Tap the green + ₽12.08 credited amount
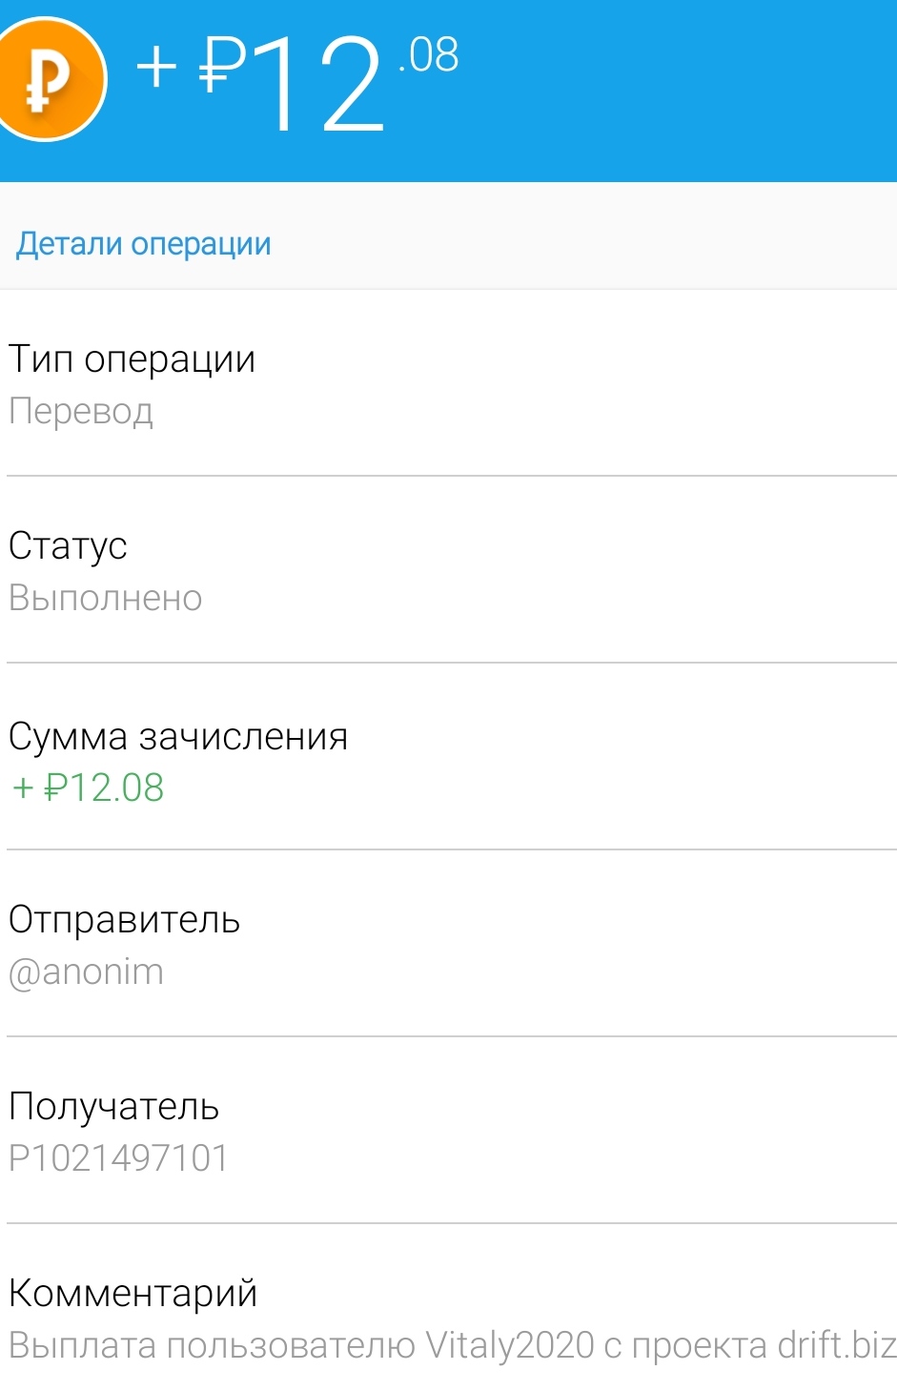 [88, 788]
